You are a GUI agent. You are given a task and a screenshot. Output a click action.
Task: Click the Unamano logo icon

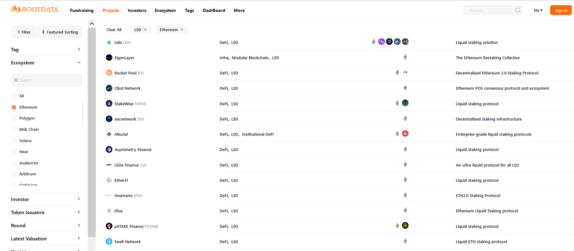pyautogui.click(x=109, y=196)
